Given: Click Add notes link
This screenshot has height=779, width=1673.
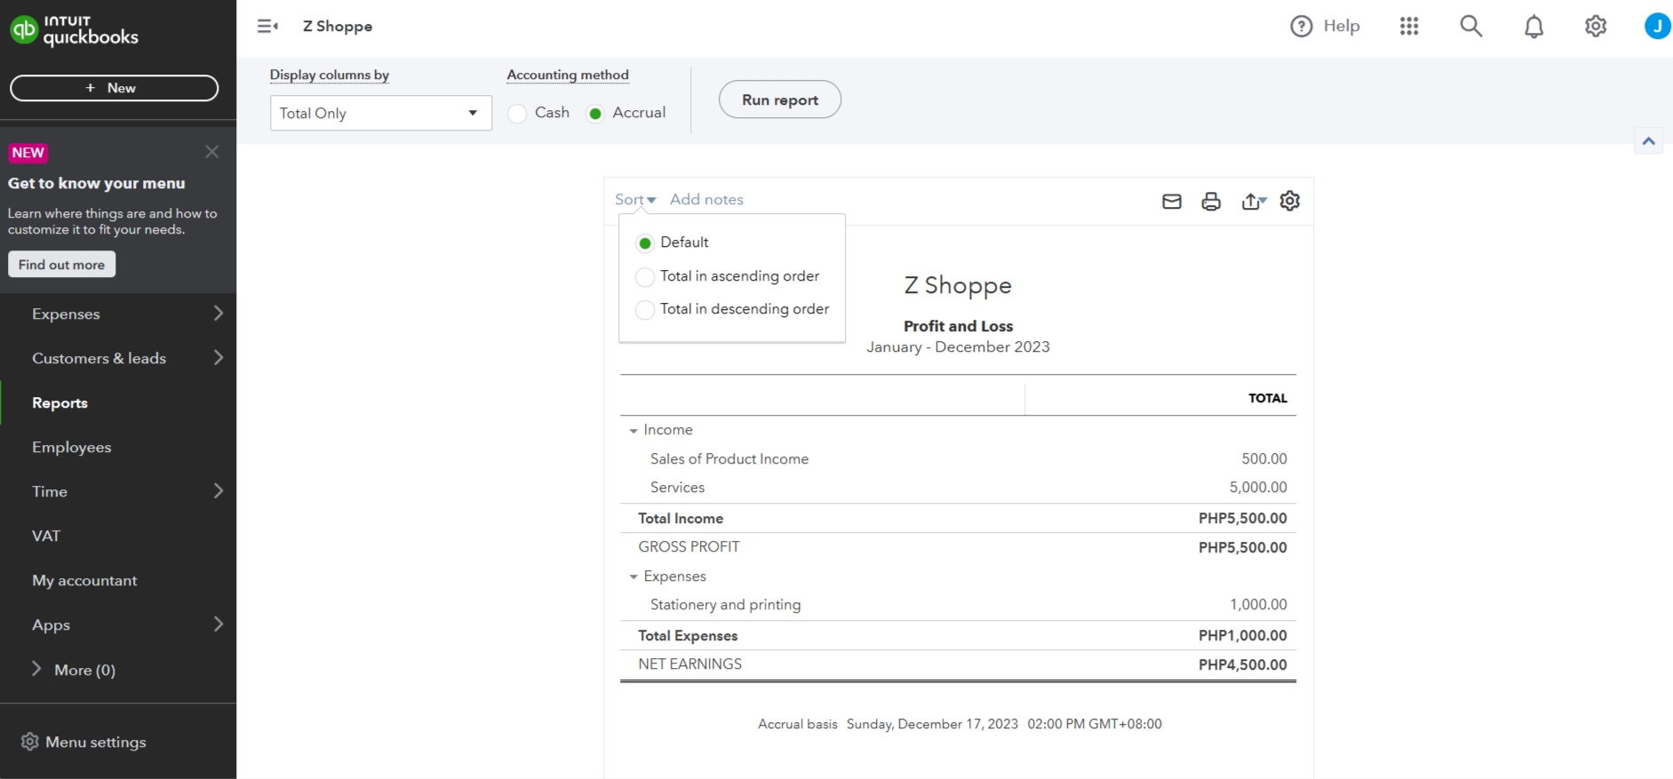Looking at the screenshot, I should tap(706, 200).
